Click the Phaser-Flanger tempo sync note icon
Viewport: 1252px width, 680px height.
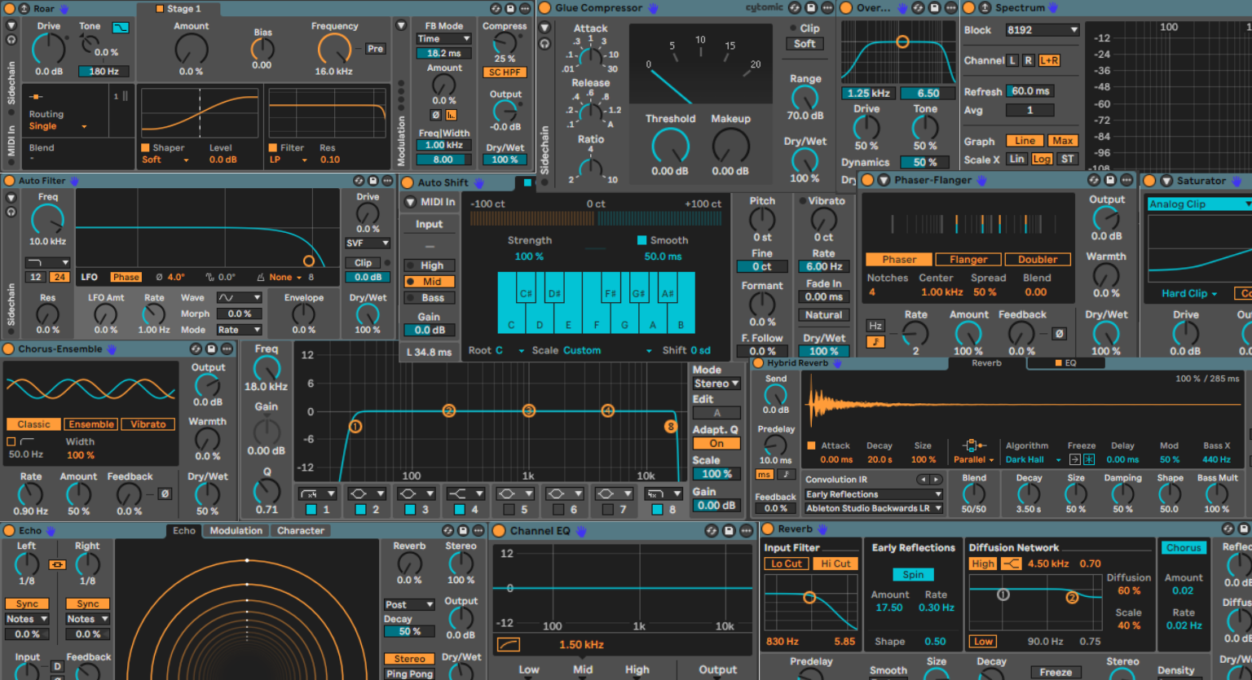875,342
